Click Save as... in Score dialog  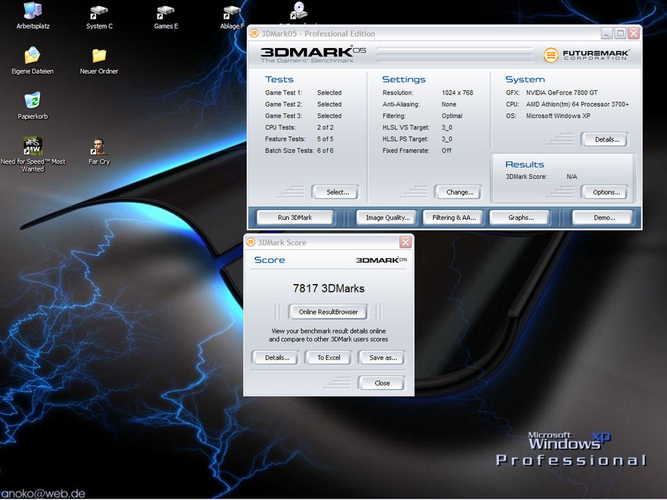(381, 358)
